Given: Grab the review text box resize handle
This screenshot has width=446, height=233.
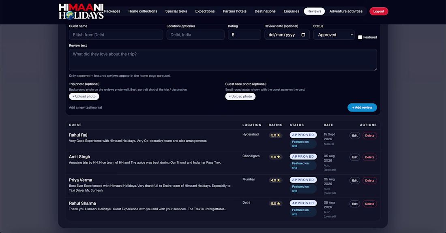Looking at the screenshot, I should click(375, 69).
